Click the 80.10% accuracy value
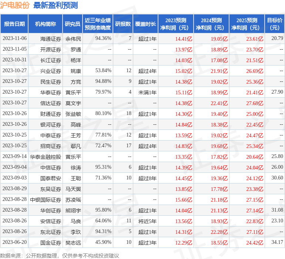Image resolution: width=285 pixels, height=259 pixels. pos(103,114)
